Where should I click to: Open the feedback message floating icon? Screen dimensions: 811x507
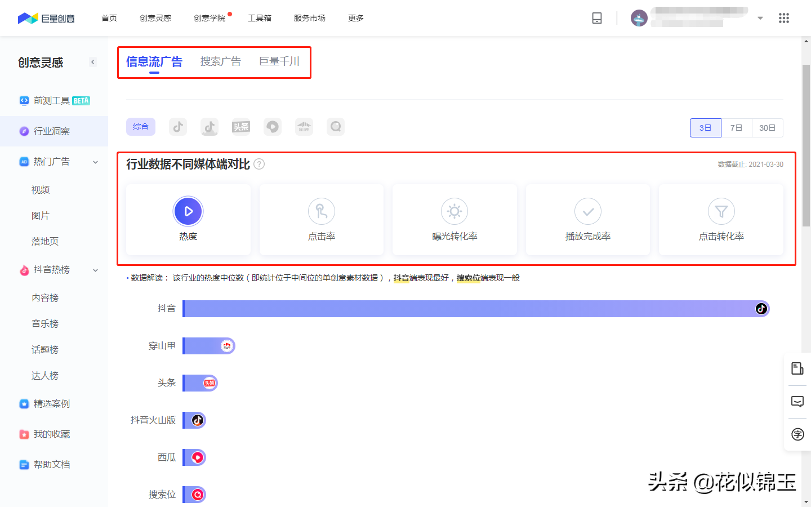tap(797, 401)
